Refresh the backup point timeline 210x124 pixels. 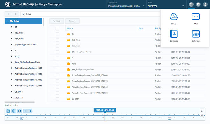(19, 111)
